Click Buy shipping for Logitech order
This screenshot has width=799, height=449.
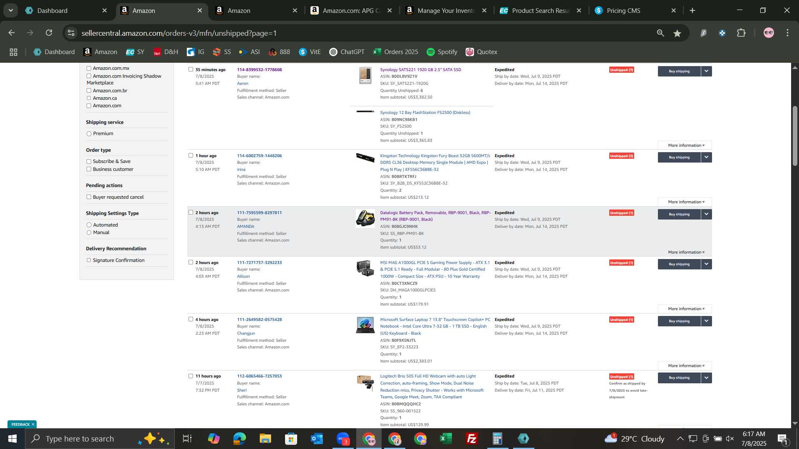[679, 377]
